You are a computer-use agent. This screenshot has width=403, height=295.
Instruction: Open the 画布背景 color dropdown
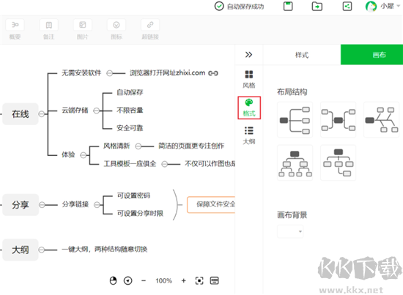(x=290, y=231)
